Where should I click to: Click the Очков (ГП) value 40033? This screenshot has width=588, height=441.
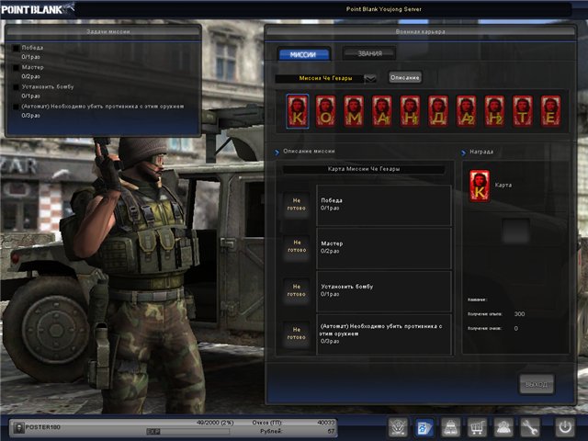click(x=325, y=423)
